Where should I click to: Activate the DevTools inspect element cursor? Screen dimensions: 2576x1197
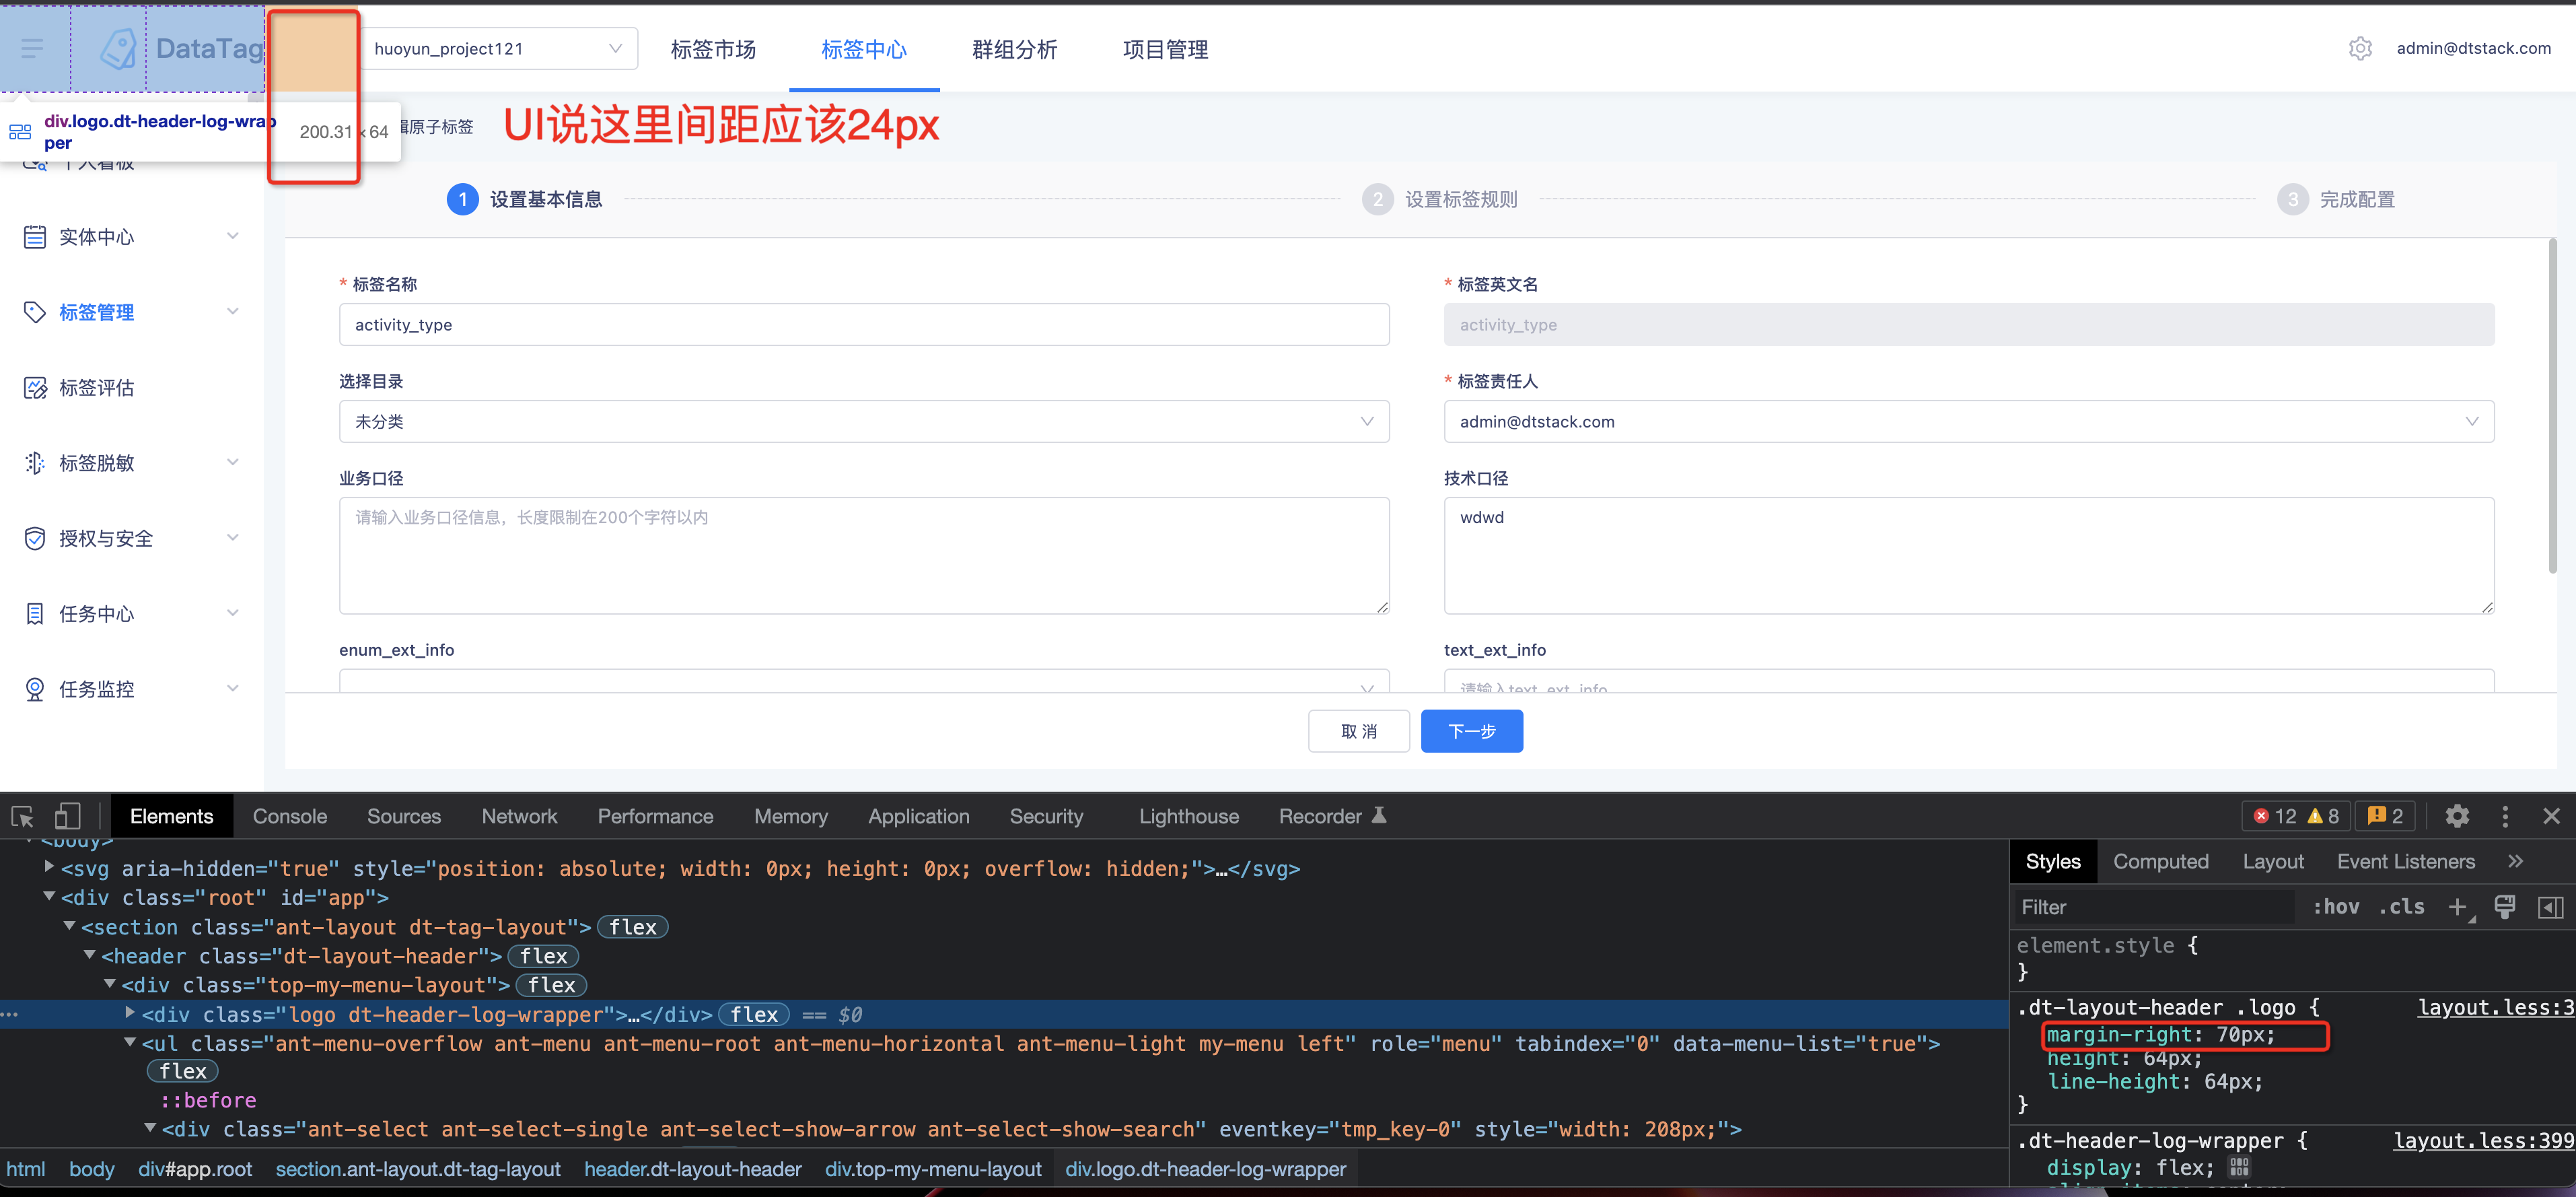[22, 816]
